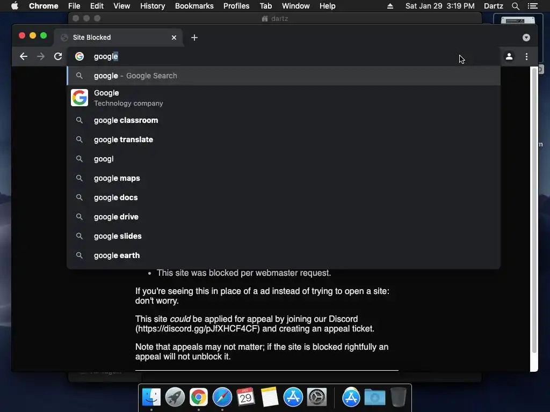Click search icon beside google classroom

(x=79, y=120)
